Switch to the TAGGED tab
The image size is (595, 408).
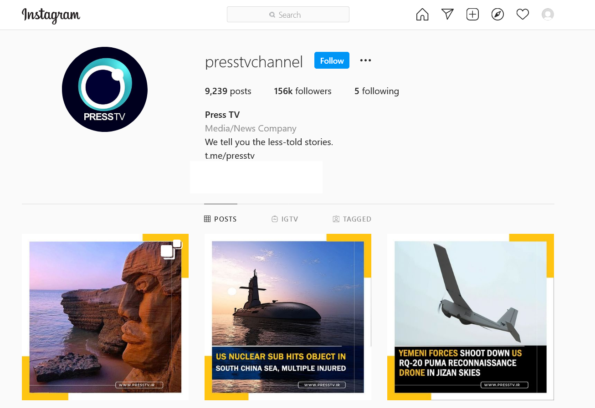[352, 219]
